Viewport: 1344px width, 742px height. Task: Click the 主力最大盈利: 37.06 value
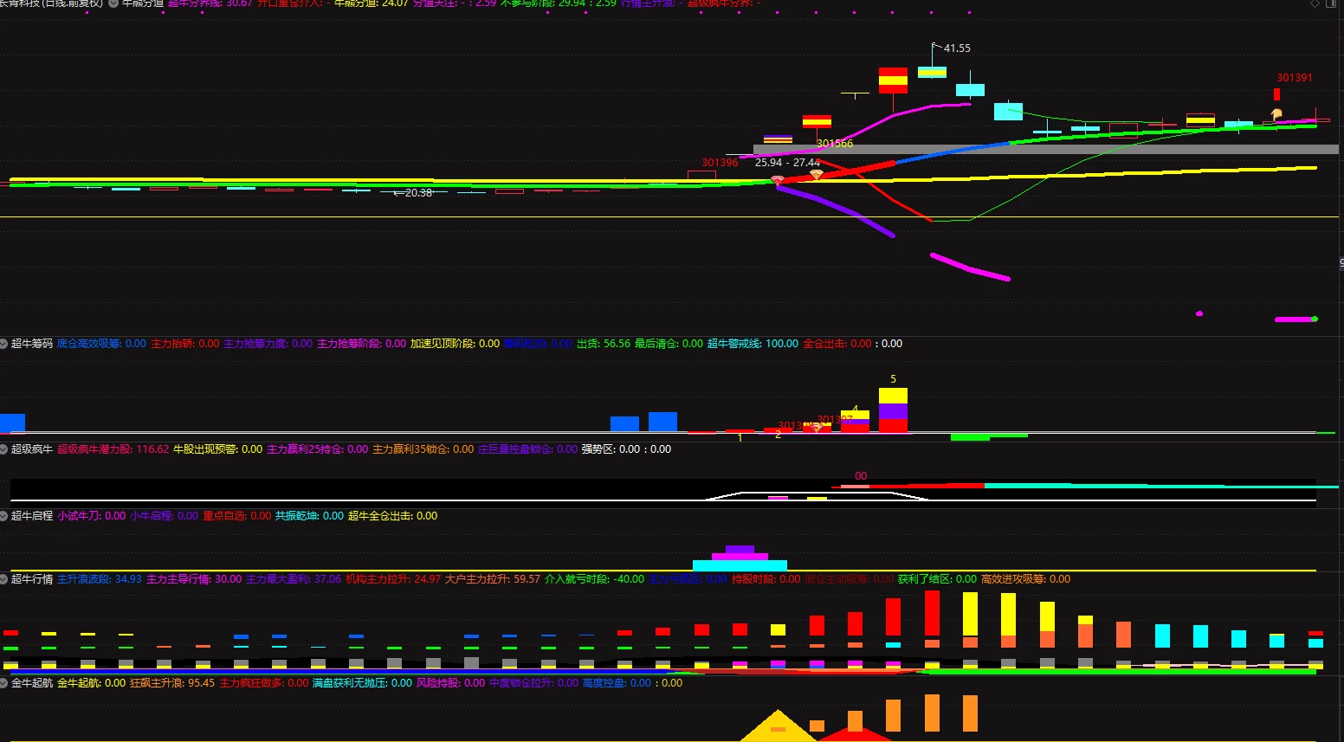(294, 579)
